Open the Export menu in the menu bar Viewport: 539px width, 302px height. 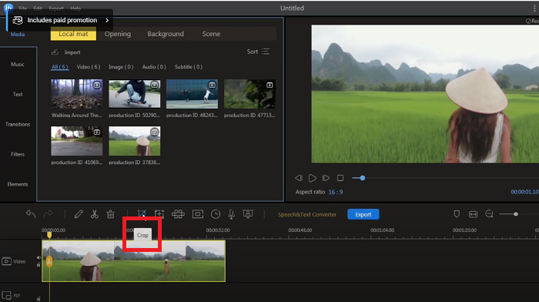click(x=56, y=8)
